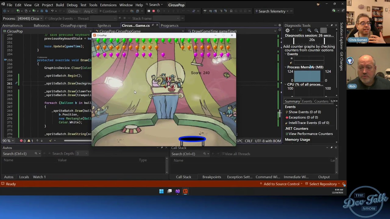
Task: Click the bookmark toggle icon in toolbar
Action: point(231,11)
